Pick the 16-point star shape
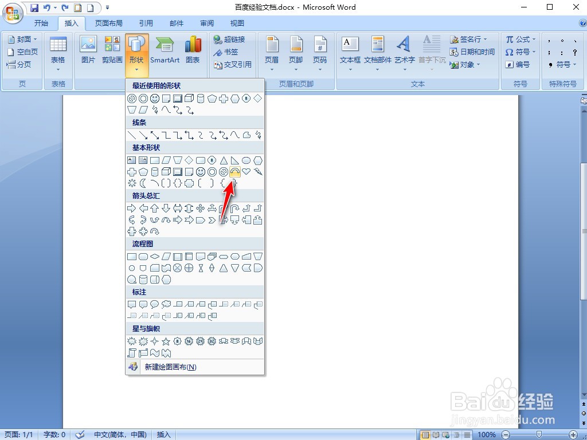This screenshot has width=587, height=440. (x=189, y=341)
